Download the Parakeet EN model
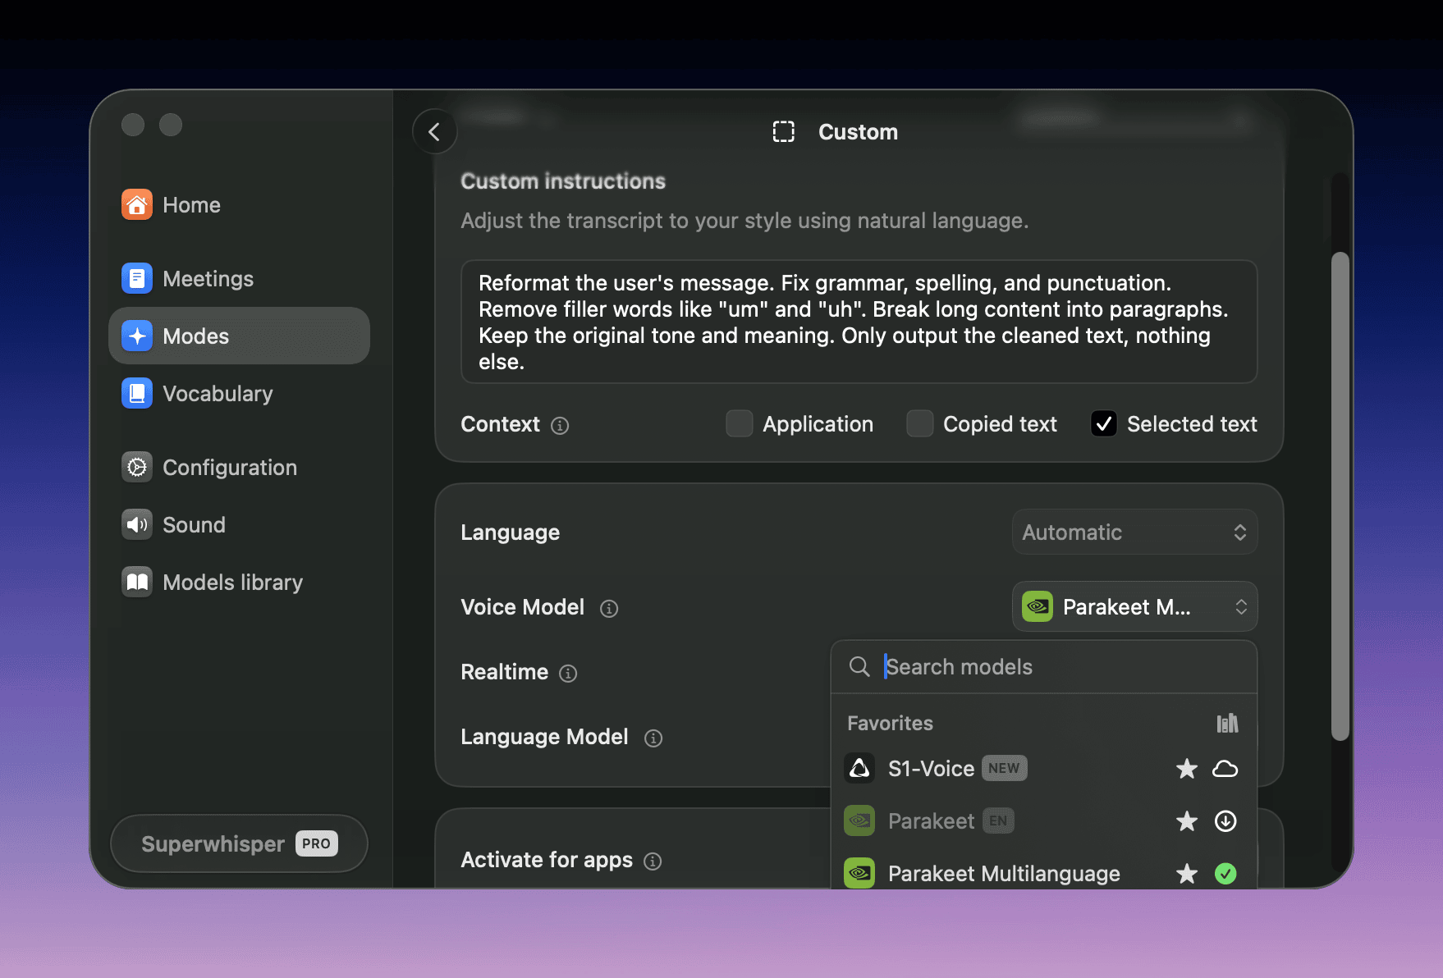1443x978 pixels. [x=1225, y=821]
